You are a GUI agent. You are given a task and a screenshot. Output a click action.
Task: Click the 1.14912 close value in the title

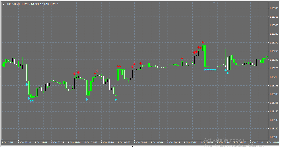(x=54, y=4)
